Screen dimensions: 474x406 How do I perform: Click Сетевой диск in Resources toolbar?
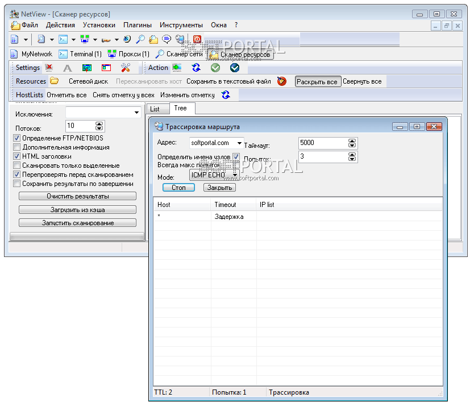pos(88,81)
